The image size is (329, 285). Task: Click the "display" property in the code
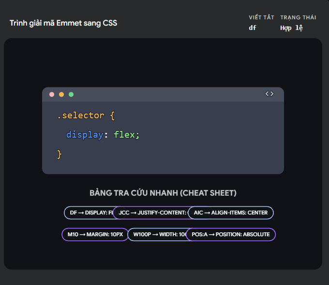[85, 135]
